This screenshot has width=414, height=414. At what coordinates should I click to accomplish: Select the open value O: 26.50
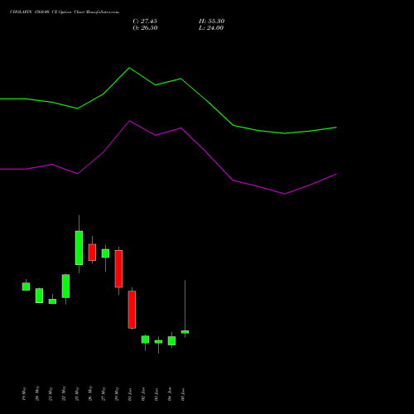point(145,28)
